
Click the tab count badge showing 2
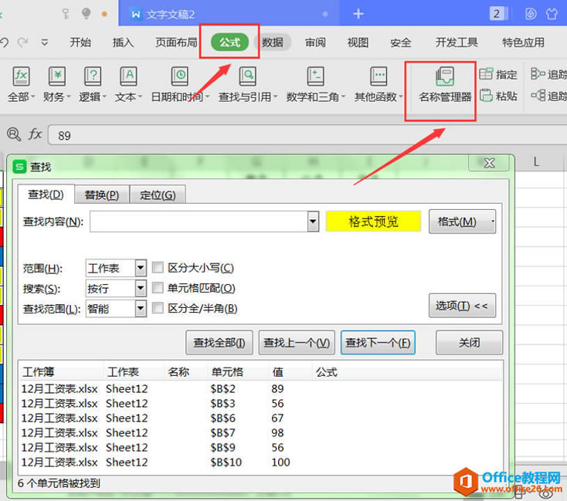pyautogui.click(x=498, y=14)
